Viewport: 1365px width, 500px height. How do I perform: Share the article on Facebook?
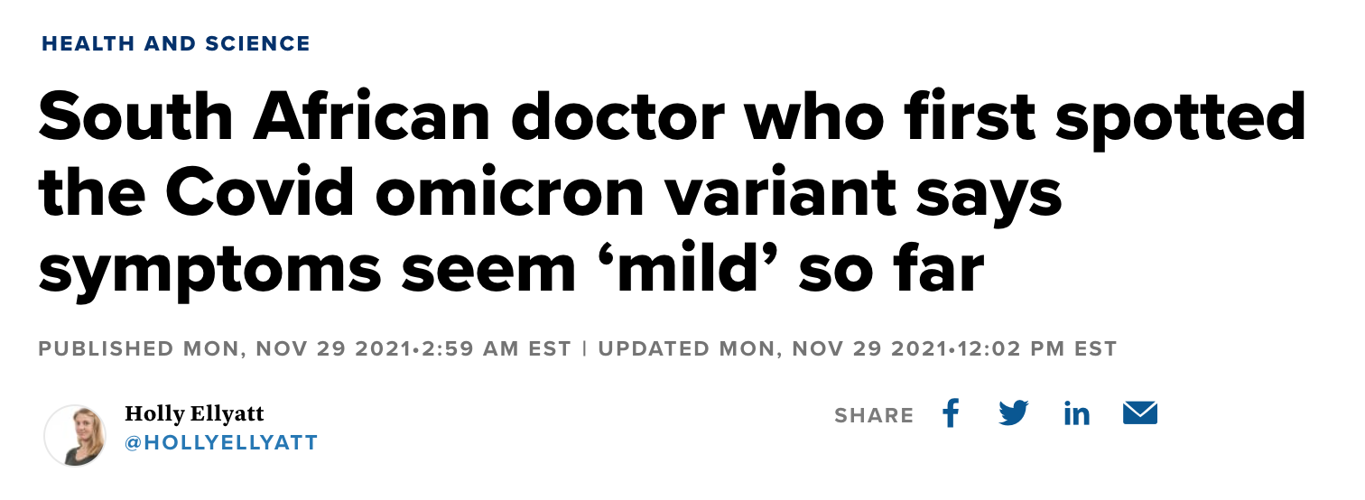click(x=950, y=414)
